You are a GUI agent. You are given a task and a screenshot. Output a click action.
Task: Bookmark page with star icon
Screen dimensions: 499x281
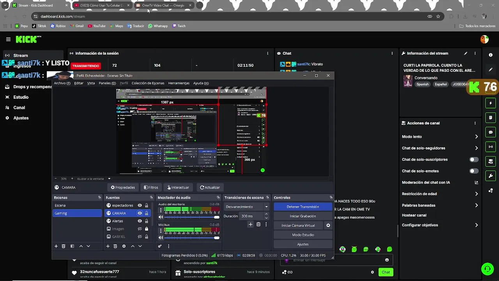click(x=438, y=16)
